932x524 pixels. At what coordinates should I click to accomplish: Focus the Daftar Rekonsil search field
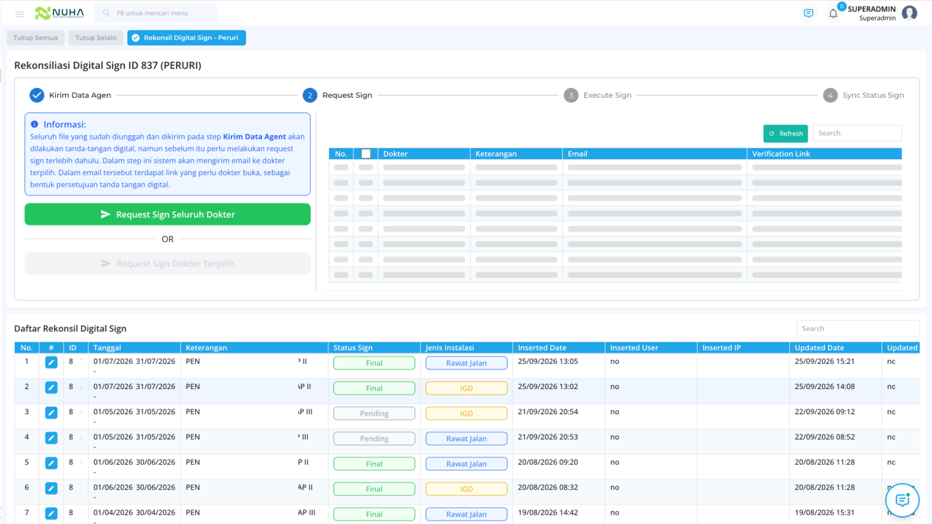coord(857,328)
